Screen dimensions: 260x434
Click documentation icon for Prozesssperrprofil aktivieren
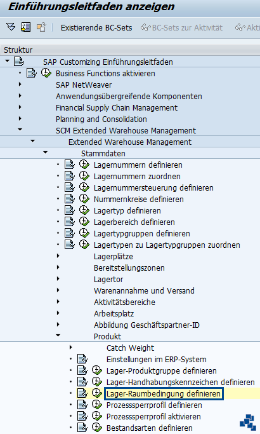(x=82, y=416)
